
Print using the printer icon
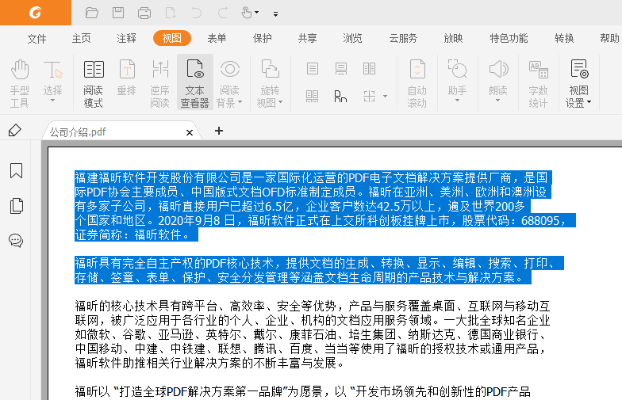144,13
